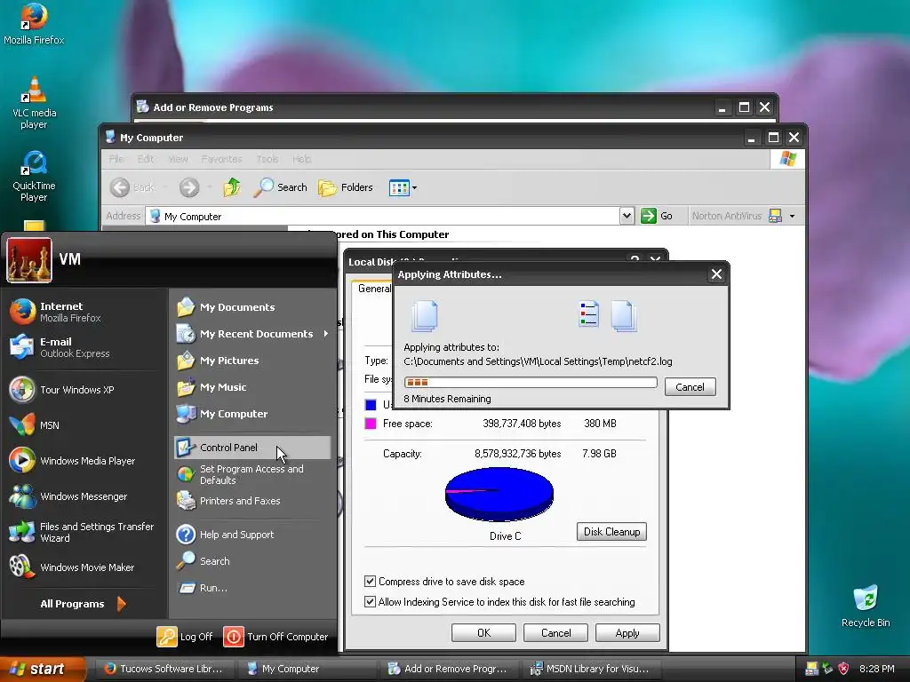
Task: Open the Tools menu in My Computer
Action: click(x=267, y=159)
